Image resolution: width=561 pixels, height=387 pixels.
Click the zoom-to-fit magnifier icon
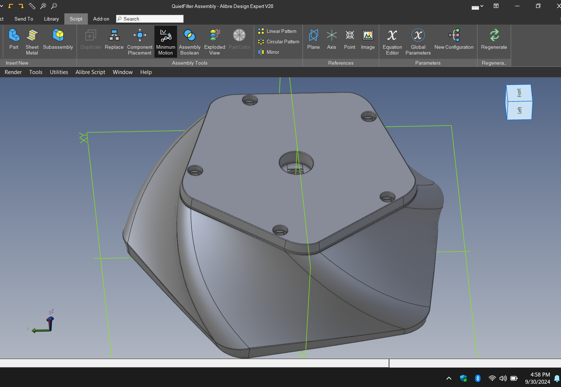click(43, 6)
